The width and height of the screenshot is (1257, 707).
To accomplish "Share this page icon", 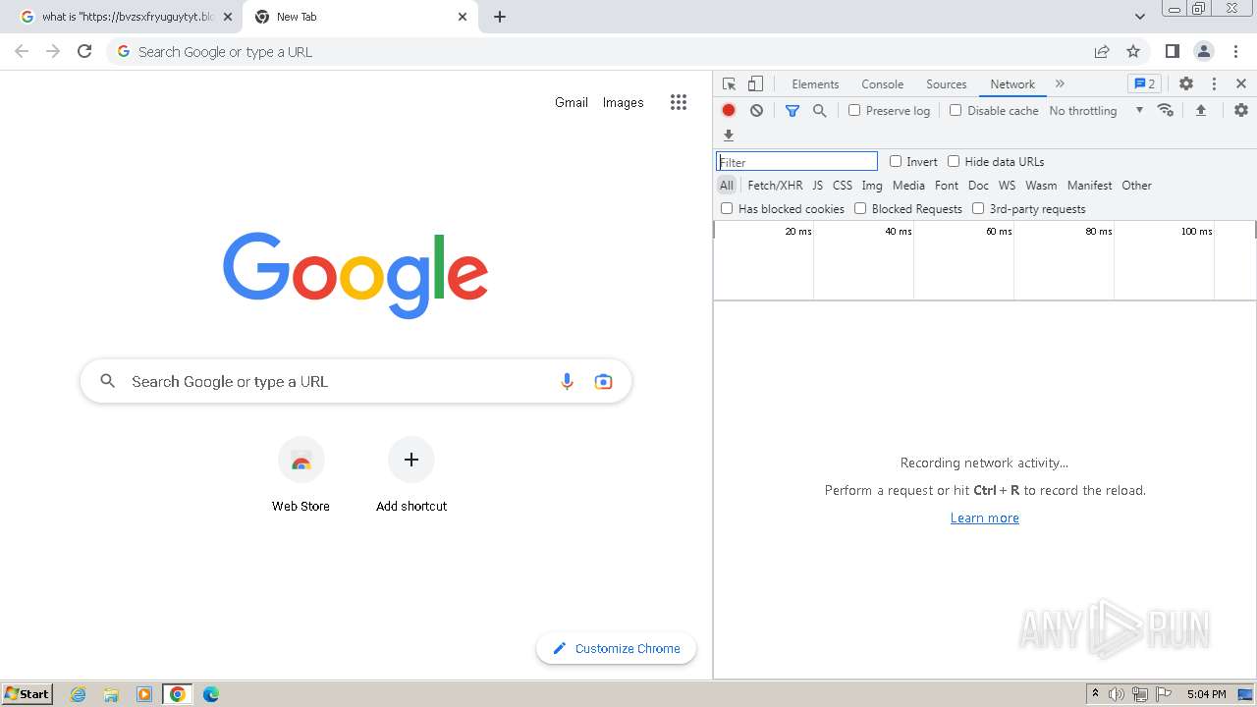I will coord(1102,51).
